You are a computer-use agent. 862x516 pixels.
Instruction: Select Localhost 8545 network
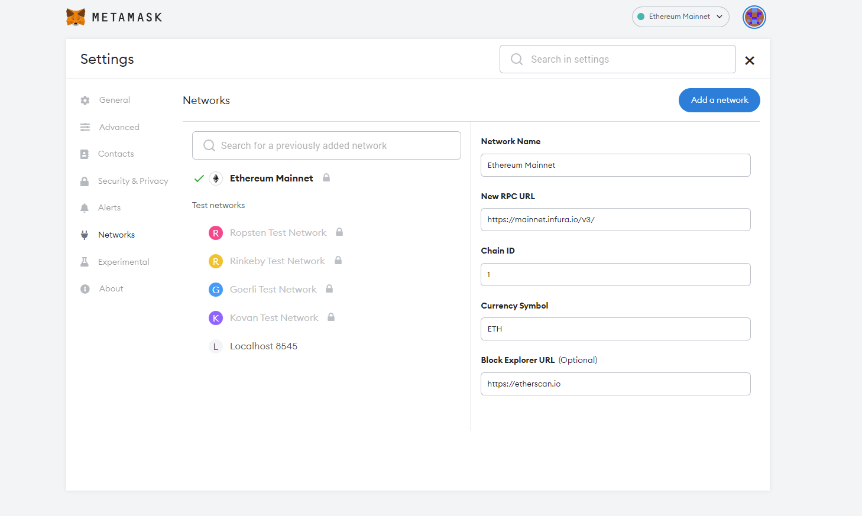click(264, 346)
